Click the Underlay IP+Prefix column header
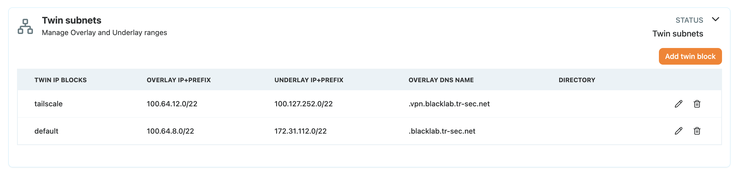Viewport: 735px width, 173px height. coord(309,80)
